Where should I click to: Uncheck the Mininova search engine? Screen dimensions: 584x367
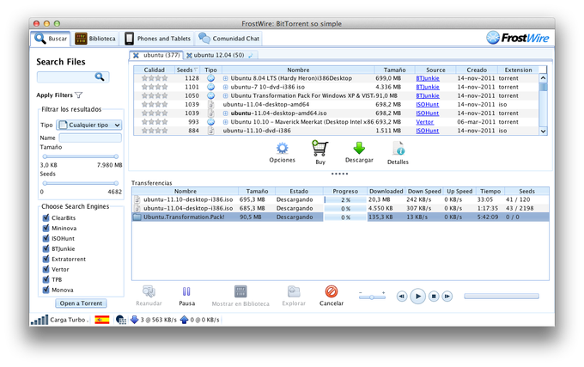tap(46, 228)
